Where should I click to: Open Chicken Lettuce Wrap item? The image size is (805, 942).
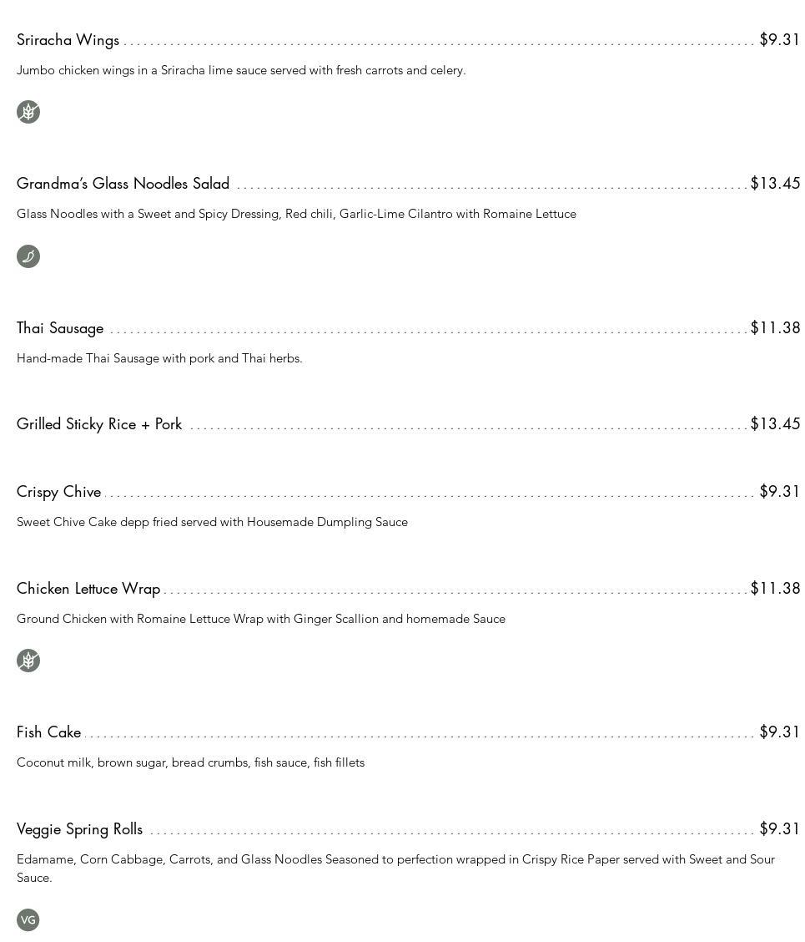point(88,589)
